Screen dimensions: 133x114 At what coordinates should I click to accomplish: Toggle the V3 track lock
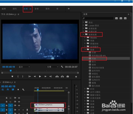pyautogui.click(x=7, y=98)
